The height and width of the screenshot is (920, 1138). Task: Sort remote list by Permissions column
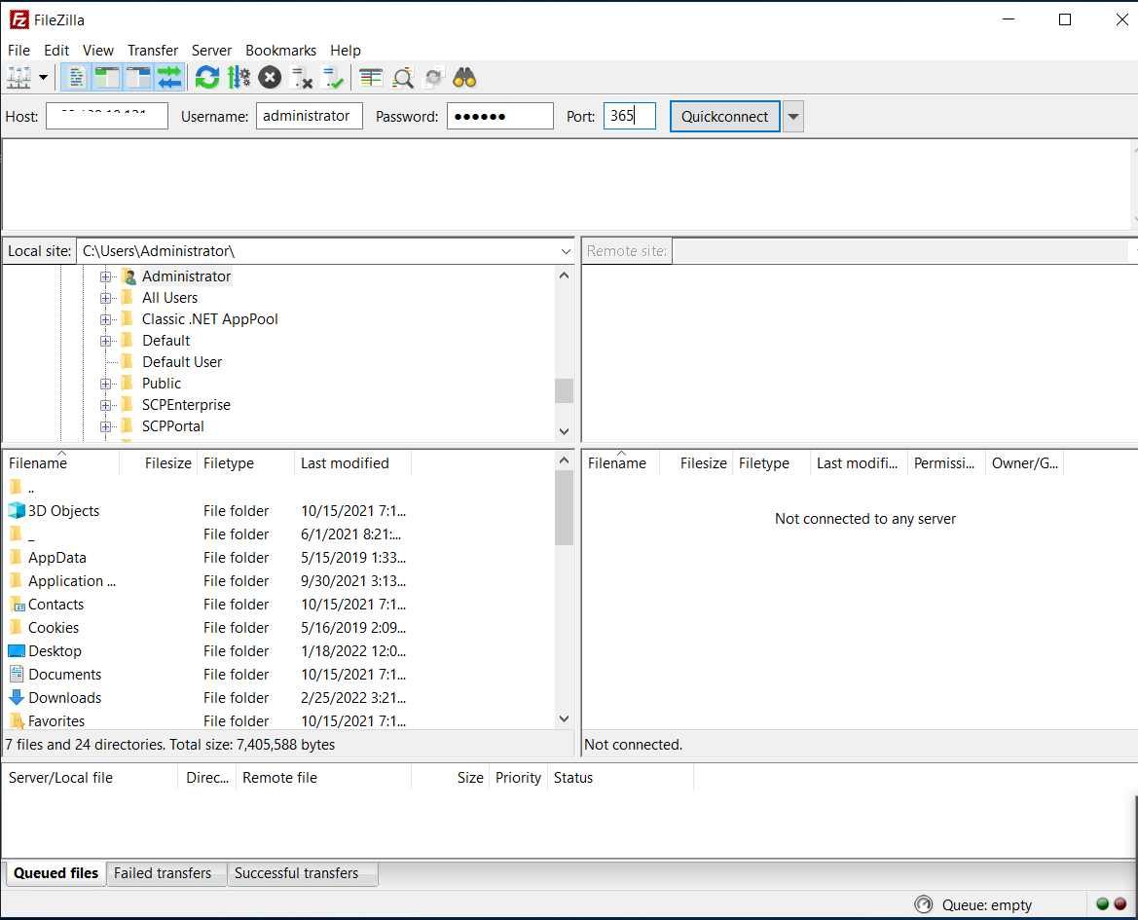coord(945,462)
